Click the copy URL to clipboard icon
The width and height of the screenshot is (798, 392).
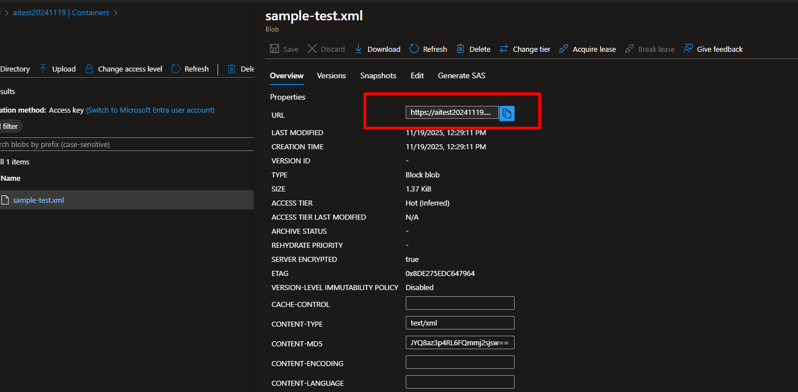[x=507, y=113]
